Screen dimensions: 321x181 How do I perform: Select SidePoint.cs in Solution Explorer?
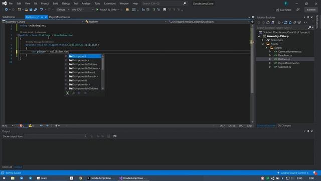[x=284, y=67]
